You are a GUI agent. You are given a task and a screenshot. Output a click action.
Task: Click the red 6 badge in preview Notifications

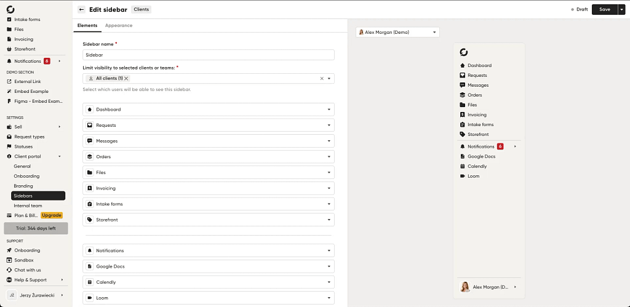coord(500,146)
